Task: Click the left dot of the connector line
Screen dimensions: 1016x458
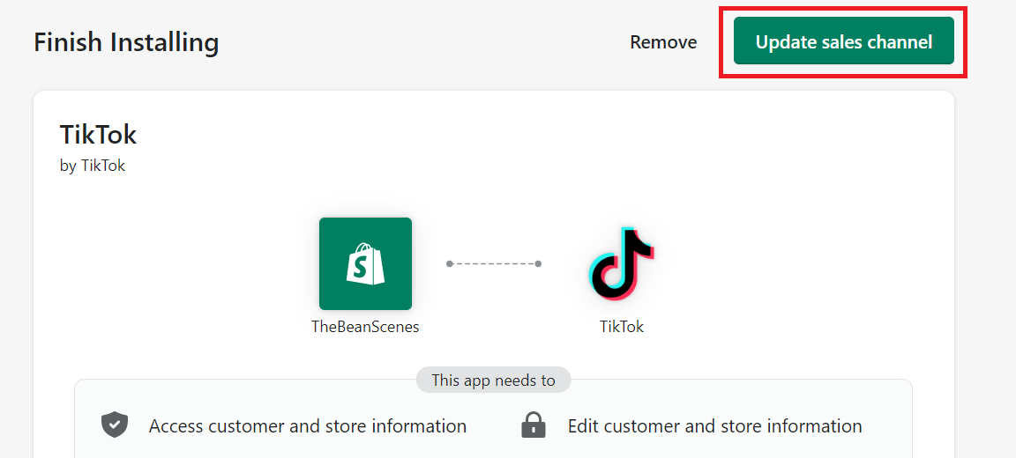Action: (450, 263)
